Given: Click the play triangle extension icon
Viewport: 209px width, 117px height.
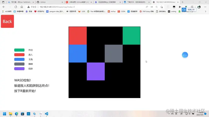Looking at the screenshot, I should point(180,7).
